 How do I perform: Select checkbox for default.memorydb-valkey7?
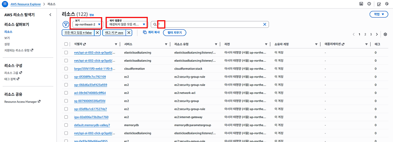pos(66,125)
